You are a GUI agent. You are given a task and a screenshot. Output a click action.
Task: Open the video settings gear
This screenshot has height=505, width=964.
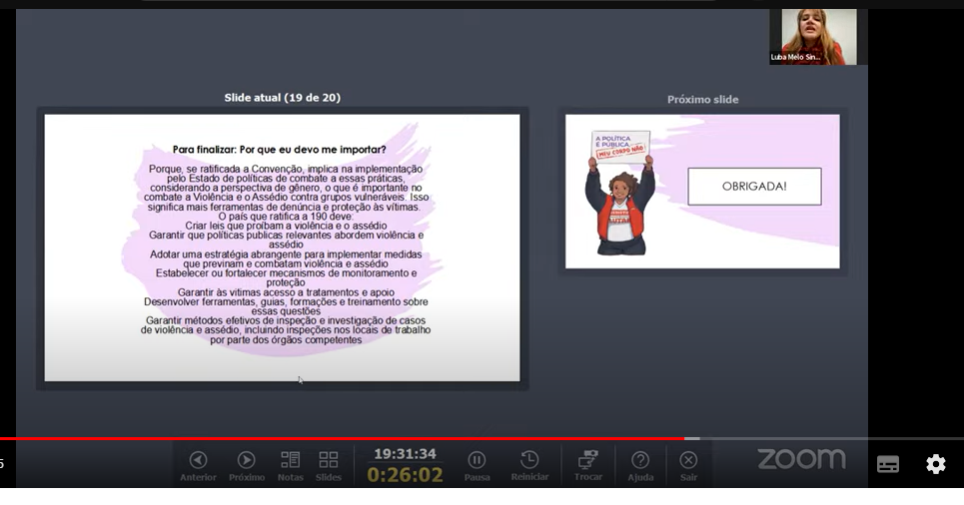tap(935, 464)
